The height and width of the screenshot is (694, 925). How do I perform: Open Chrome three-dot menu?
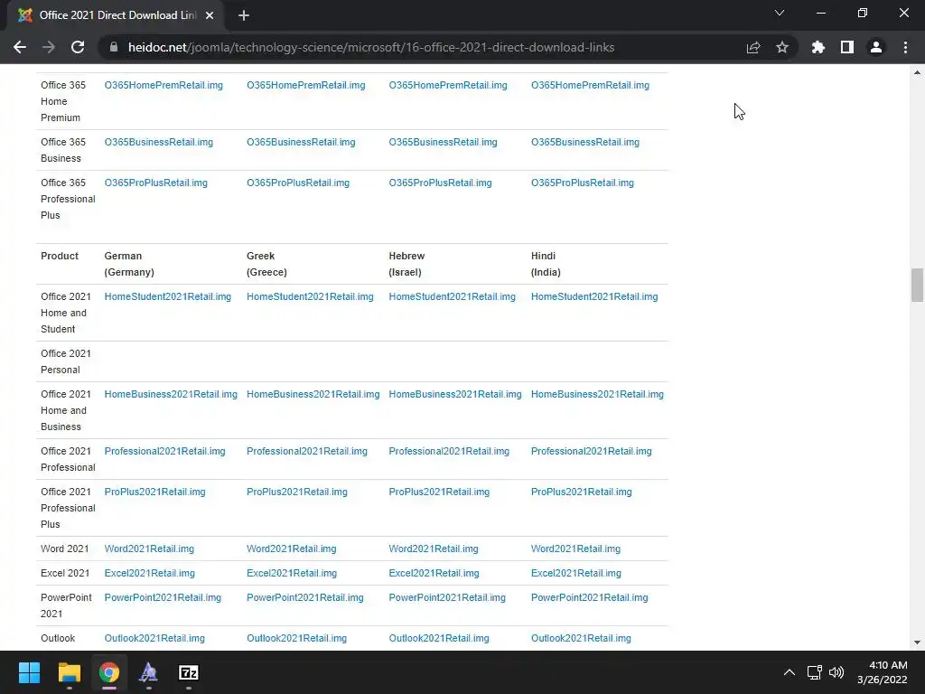pyautogui.click(x=905, y=47)
